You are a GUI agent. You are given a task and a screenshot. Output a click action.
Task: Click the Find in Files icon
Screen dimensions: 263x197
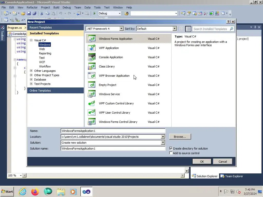[x=126, y=13]
